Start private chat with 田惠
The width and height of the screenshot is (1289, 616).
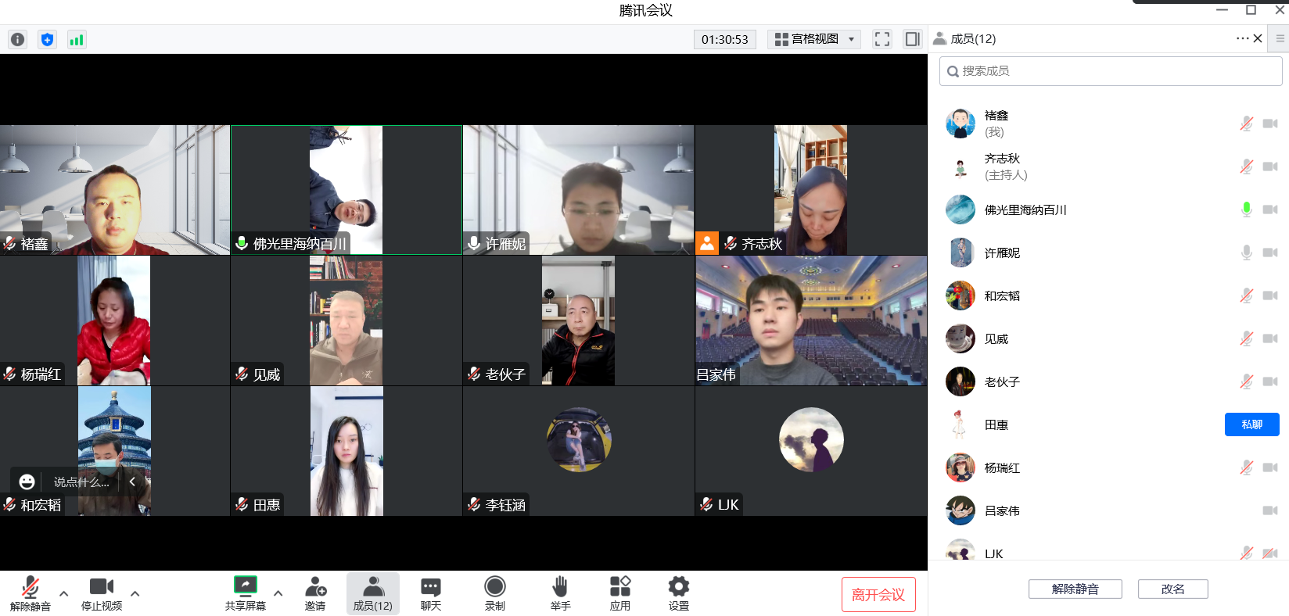pos(1252,424)
